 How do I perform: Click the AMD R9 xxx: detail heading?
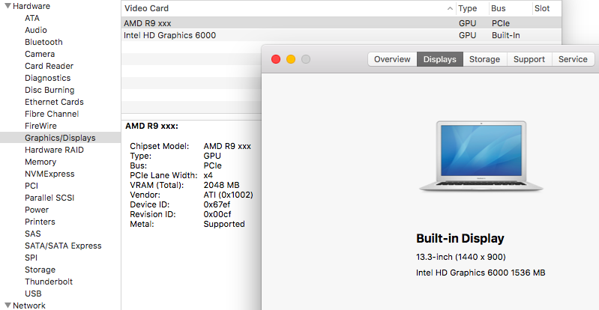click(151, 126)
